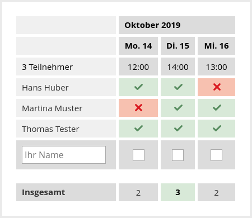Image resolution: width=252 pixels, height=218 pixels.
Task: Click Martina Muster's red X for Mo. 14
Action: [x=138, y=108]
